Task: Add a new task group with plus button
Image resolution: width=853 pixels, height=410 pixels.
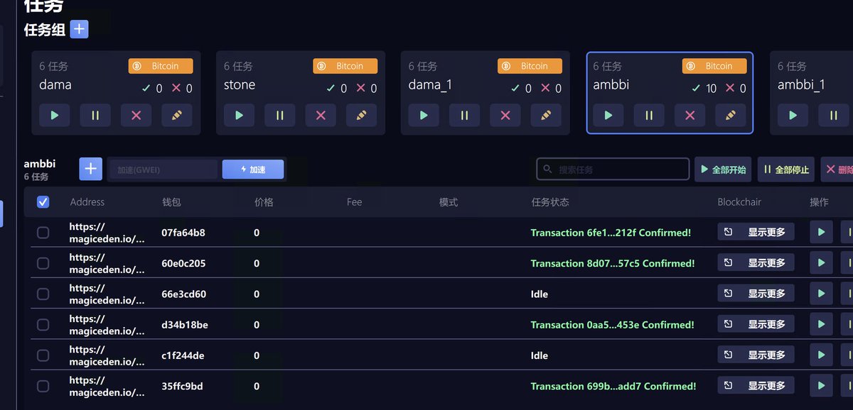Action: (78, 29)
